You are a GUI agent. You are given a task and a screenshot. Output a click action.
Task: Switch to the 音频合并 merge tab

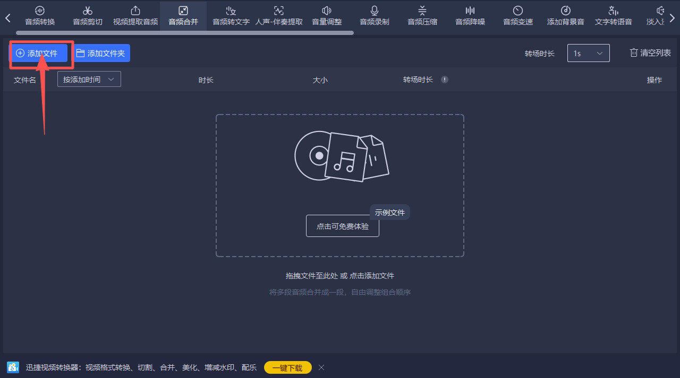tap(183, 15)
